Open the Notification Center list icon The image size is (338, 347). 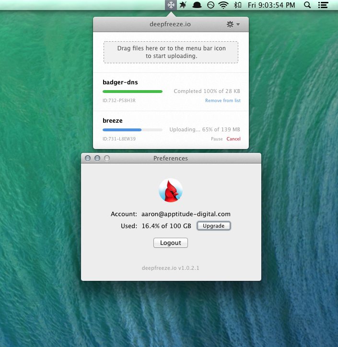[326, 5]
